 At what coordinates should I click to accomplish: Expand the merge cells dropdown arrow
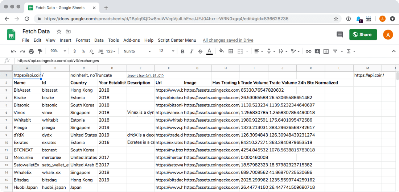point(247,51)
